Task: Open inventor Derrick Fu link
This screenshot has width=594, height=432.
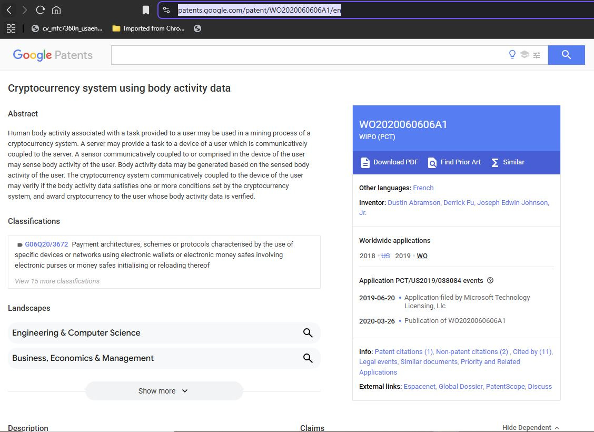Action: tap(458, 203)
